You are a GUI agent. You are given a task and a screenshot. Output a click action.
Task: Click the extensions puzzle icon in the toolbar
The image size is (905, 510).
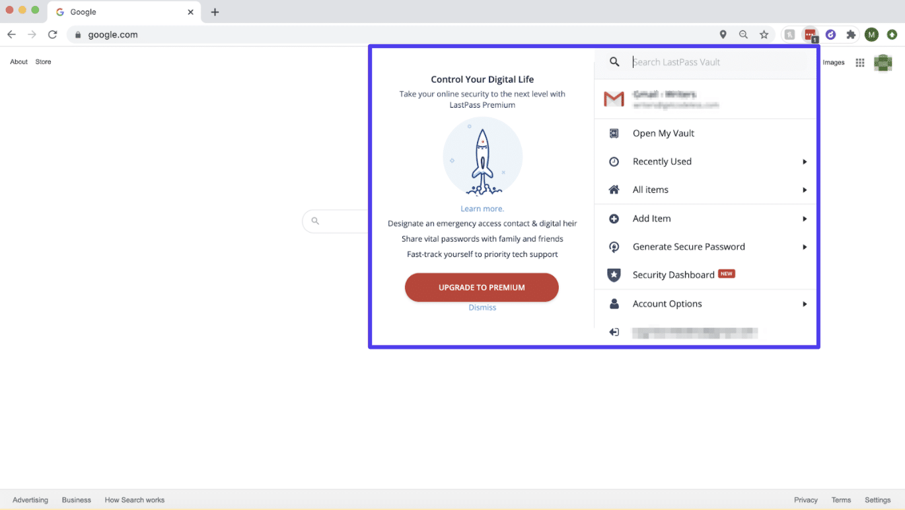point(851,34)
